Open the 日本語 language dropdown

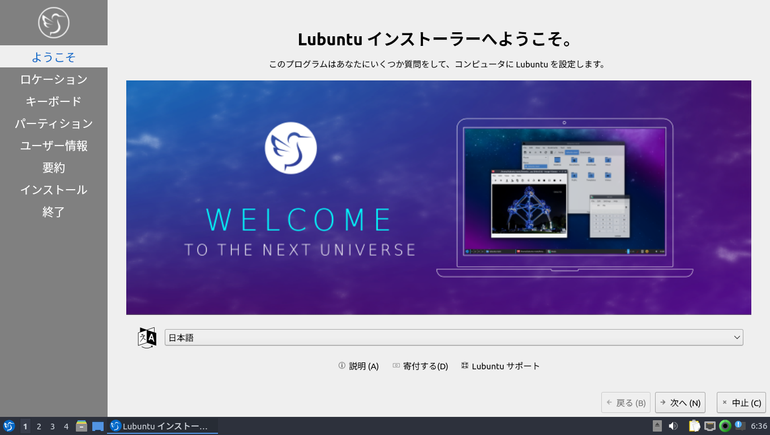pos(454,338)
